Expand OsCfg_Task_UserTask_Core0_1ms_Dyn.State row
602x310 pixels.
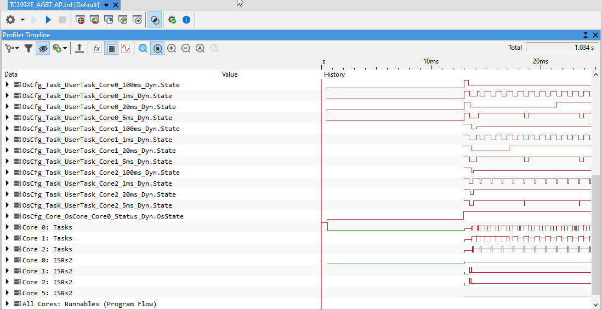(7, 95)
